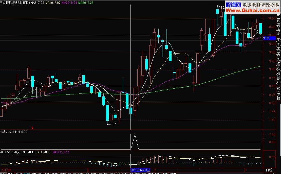Click the 10.50 price axis label
Screen dimensions: 281x174
click(x=271, y=18)
